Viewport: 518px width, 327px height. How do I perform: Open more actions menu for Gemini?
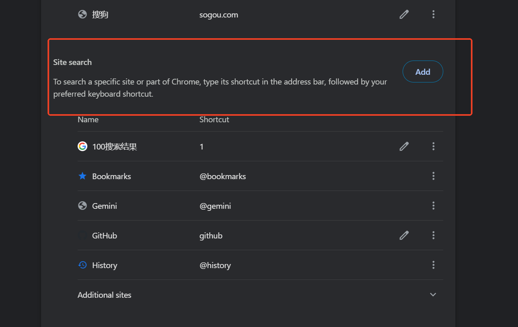(x=433, y=206)
